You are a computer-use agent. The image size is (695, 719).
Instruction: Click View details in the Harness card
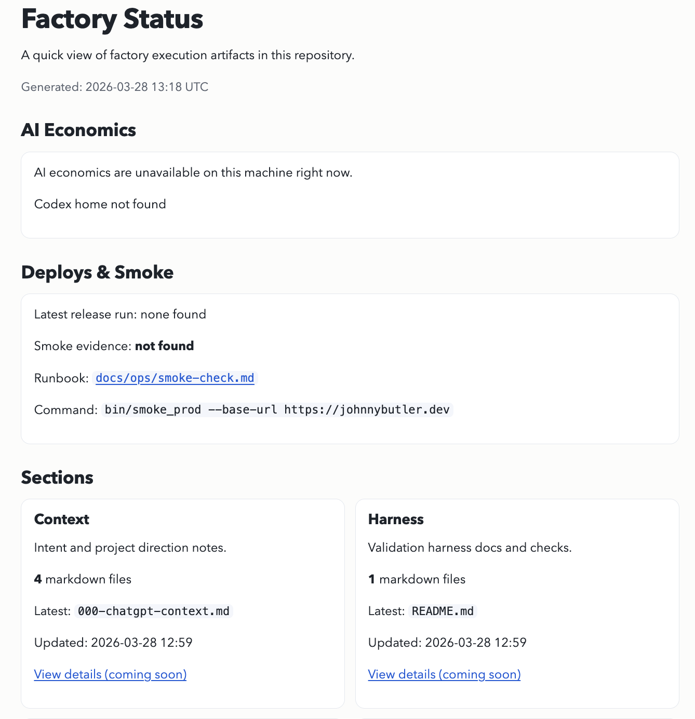click(x=444, y=674)
